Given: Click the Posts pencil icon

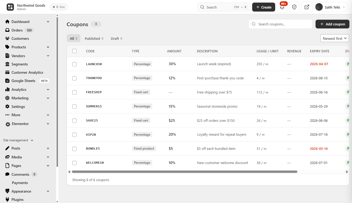Looking at the screenshot, I should pyautogui.click(x=7, y=148).
